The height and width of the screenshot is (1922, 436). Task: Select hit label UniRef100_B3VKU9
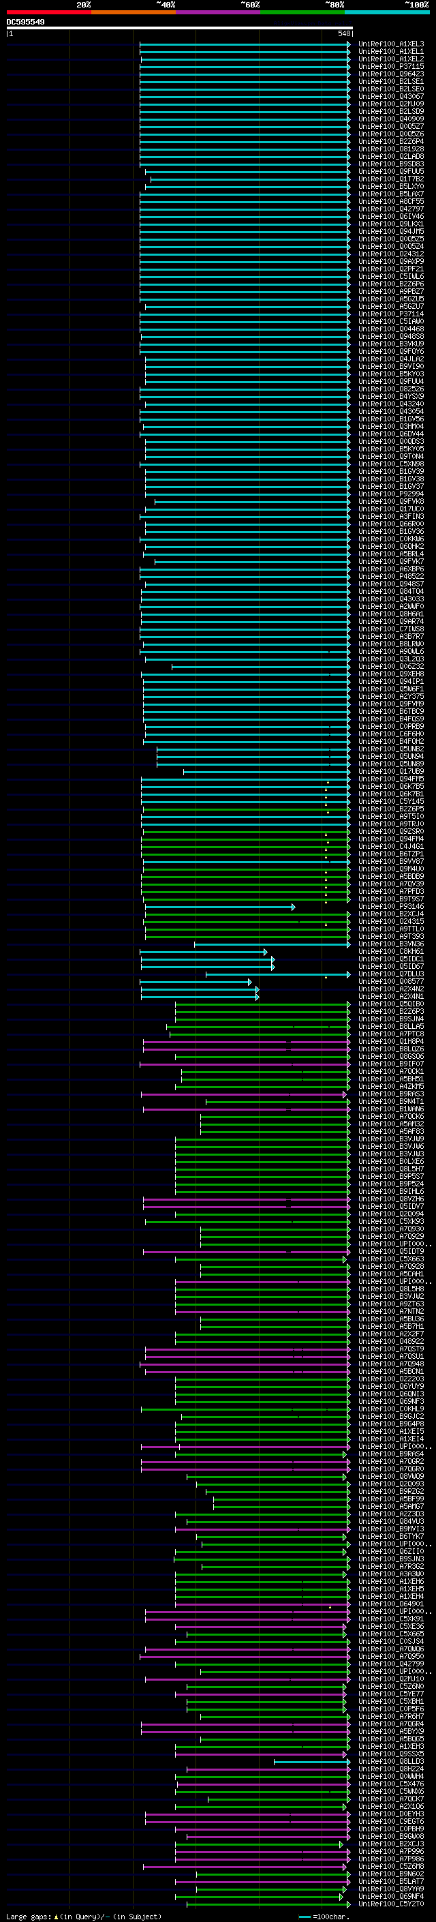click(x=391, y=344)
